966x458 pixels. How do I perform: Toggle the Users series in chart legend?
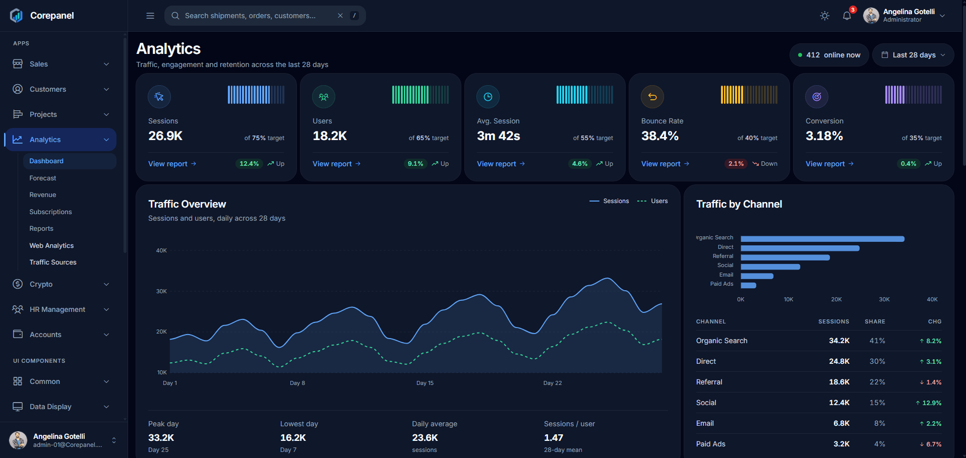coord(652,201)
